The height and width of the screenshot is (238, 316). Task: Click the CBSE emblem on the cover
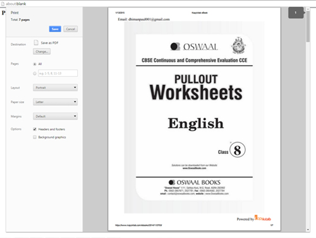tap(238, 46)
